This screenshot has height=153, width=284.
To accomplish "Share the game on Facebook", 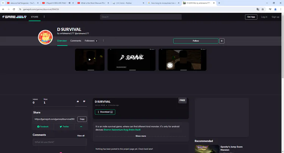I will (43, 127).
